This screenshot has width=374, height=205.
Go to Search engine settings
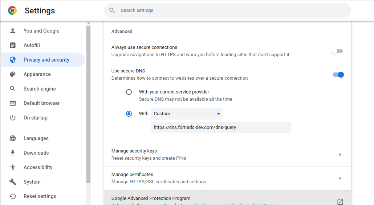tap(40, 89)
